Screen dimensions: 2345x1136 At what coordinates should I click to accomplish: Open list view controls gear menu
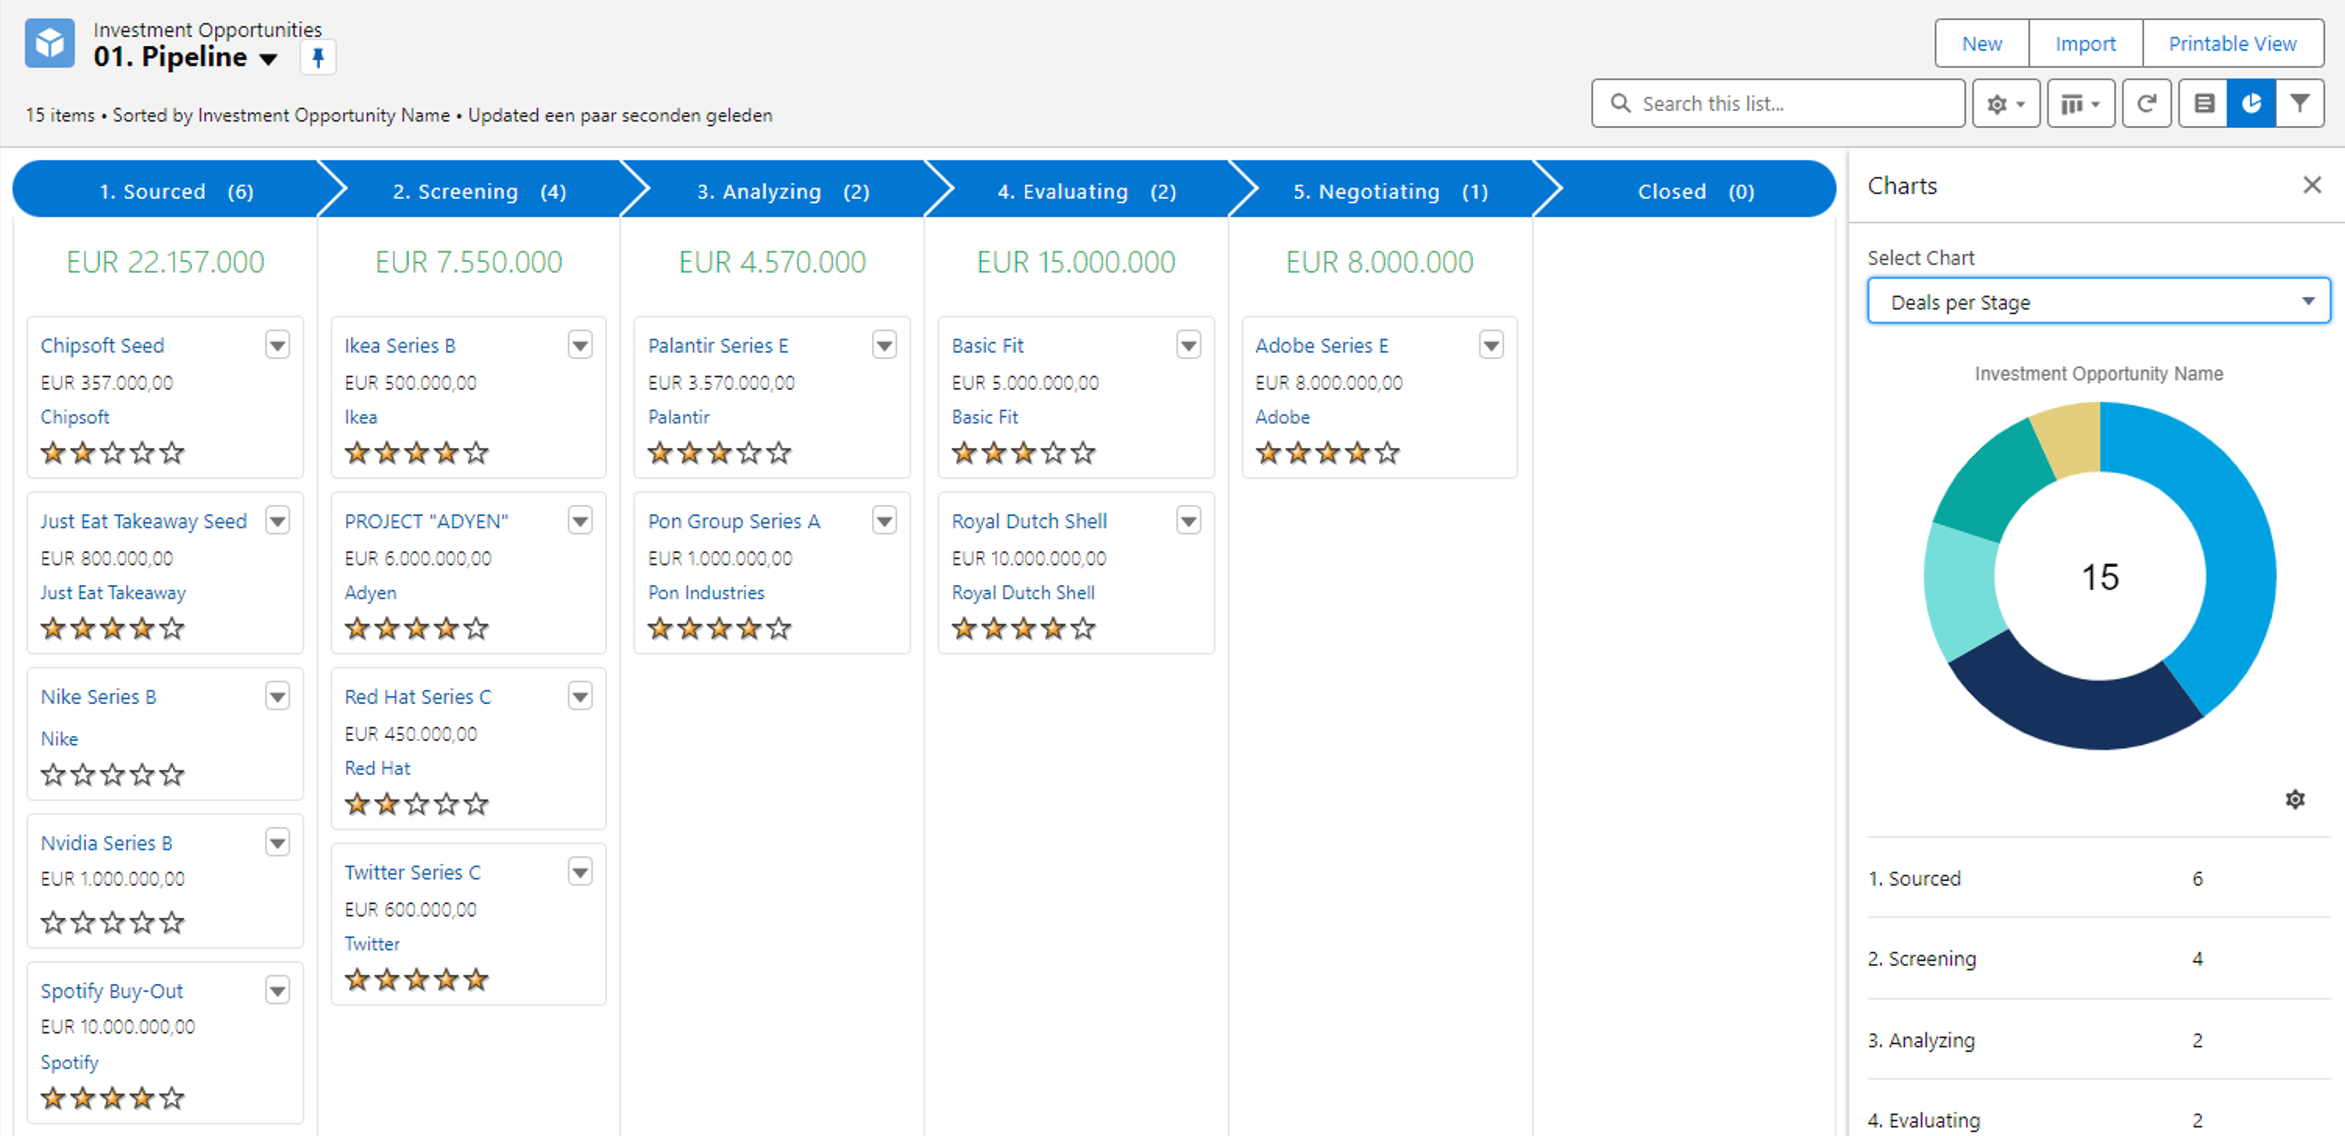(x=2006, y=104)
